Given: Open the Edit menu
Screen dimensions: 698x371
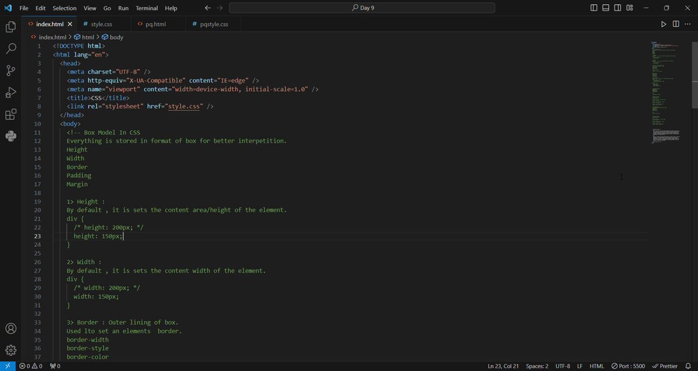Looking at the screenshot, I should pyautogui.click(x=40, y=8).
